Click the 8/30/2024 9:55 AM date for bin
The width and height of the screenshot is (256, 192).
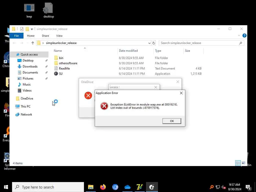click(x=131, y=58)
